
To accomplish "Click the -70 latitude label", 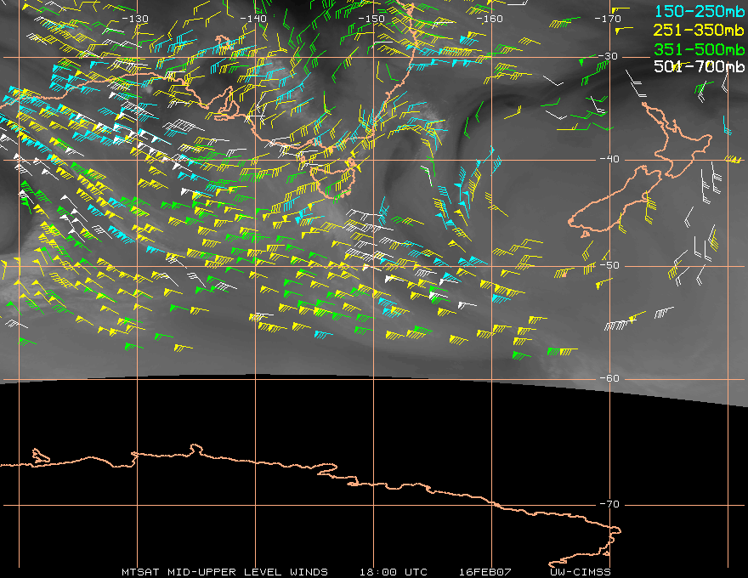I will click(609, 505).
